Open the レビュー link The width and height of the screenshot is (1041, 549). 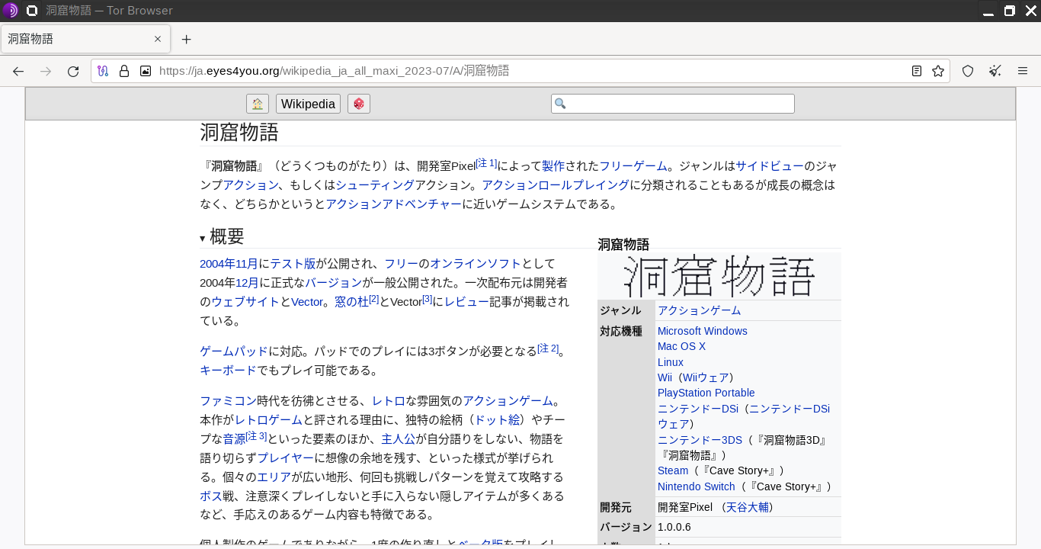point(466,301)
